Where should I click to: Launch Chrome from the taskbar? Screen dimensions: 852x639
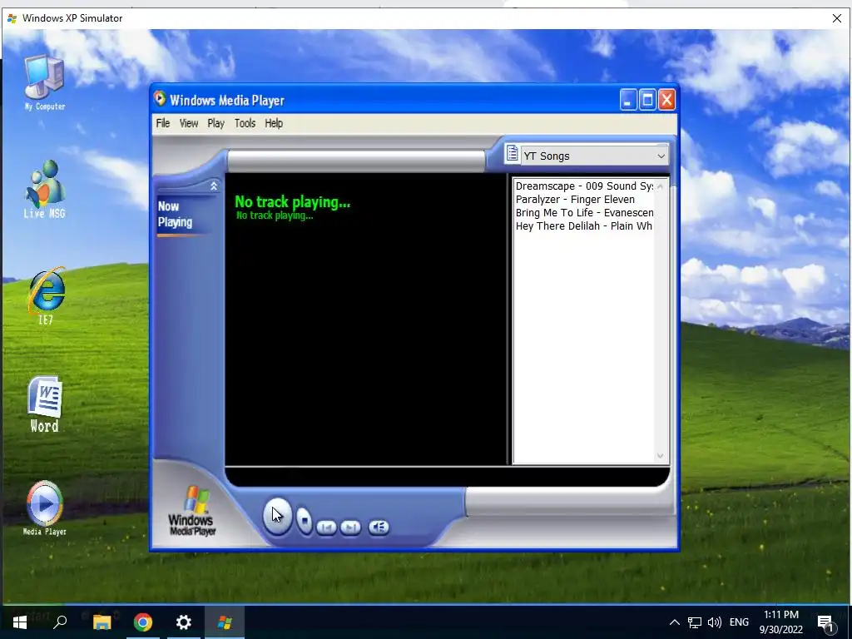[143, 622]
